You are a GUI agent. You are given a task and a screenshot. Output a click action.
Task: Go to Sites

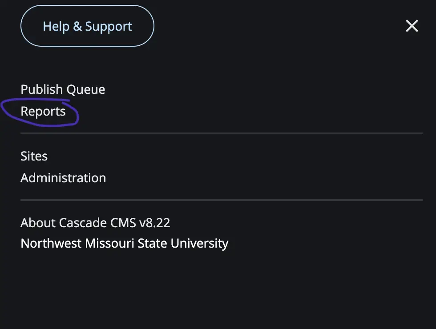[34, 156]
